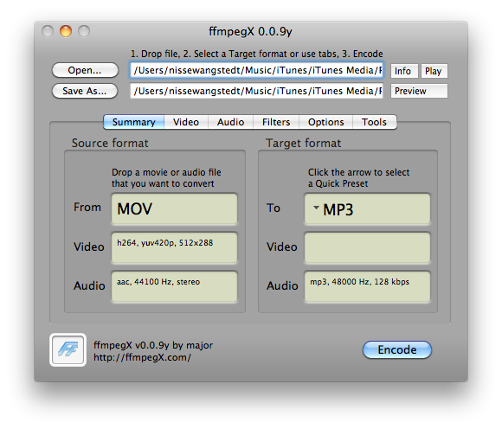The width and height of the screenshot is (502, 429).
Task: Switch to the Audio tab
Action: 230,122
